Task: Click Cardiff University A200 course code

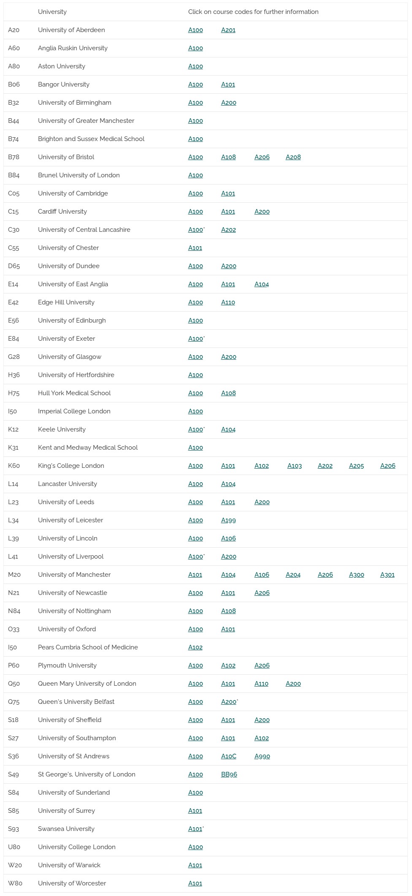Action: click(x=262, y=212)
